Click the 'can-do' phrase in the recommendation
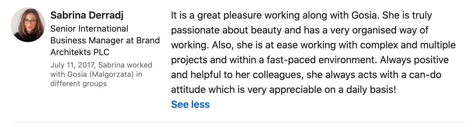Screen dimensions: 474x127 pos(430,75)
